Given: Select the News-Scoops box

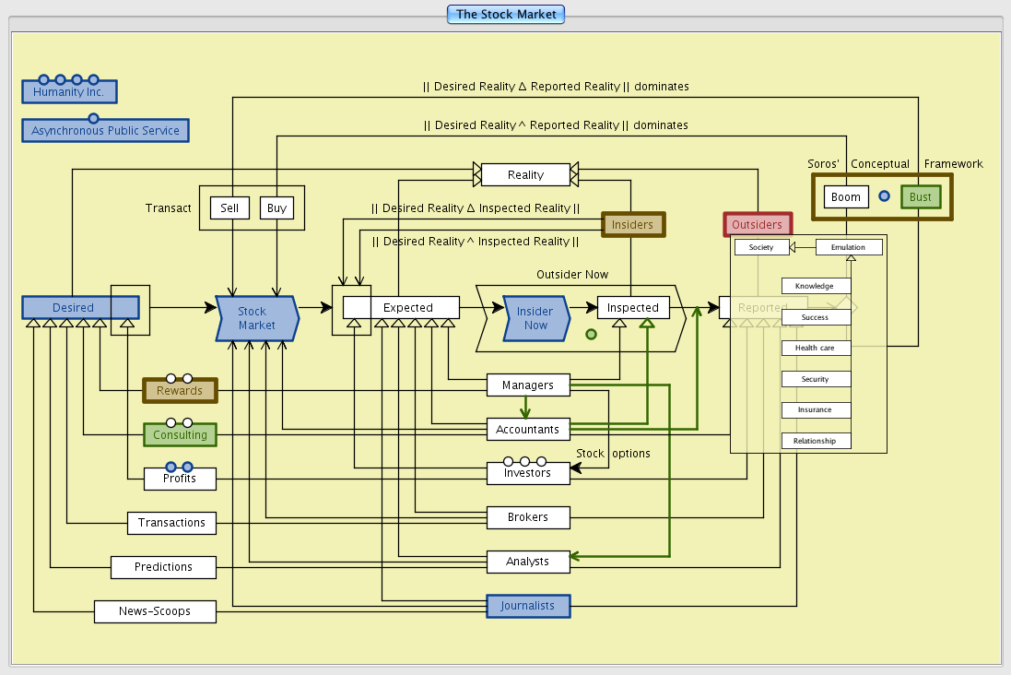Looking at the screenshot, I should point(155,611).
